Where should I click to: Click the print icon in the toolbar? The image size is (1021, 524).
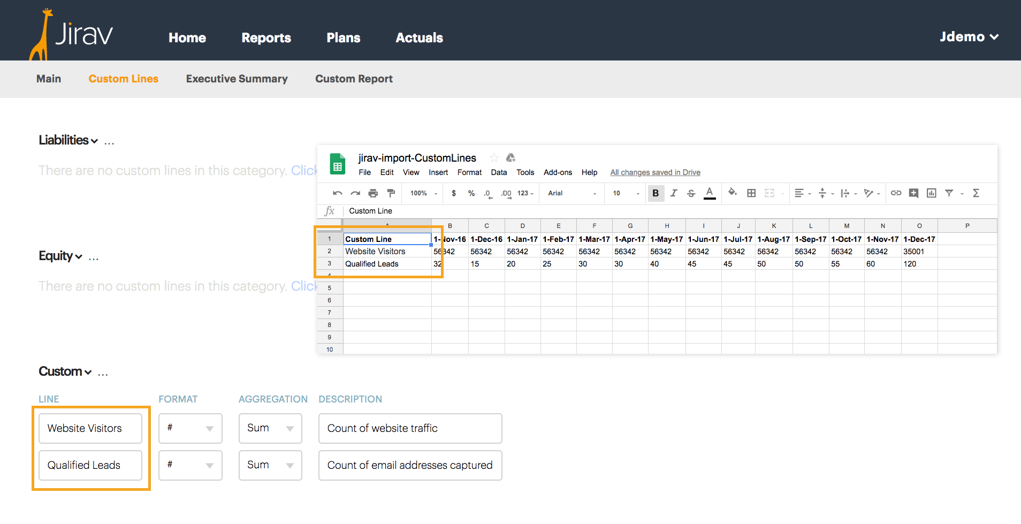click(373, 193)
